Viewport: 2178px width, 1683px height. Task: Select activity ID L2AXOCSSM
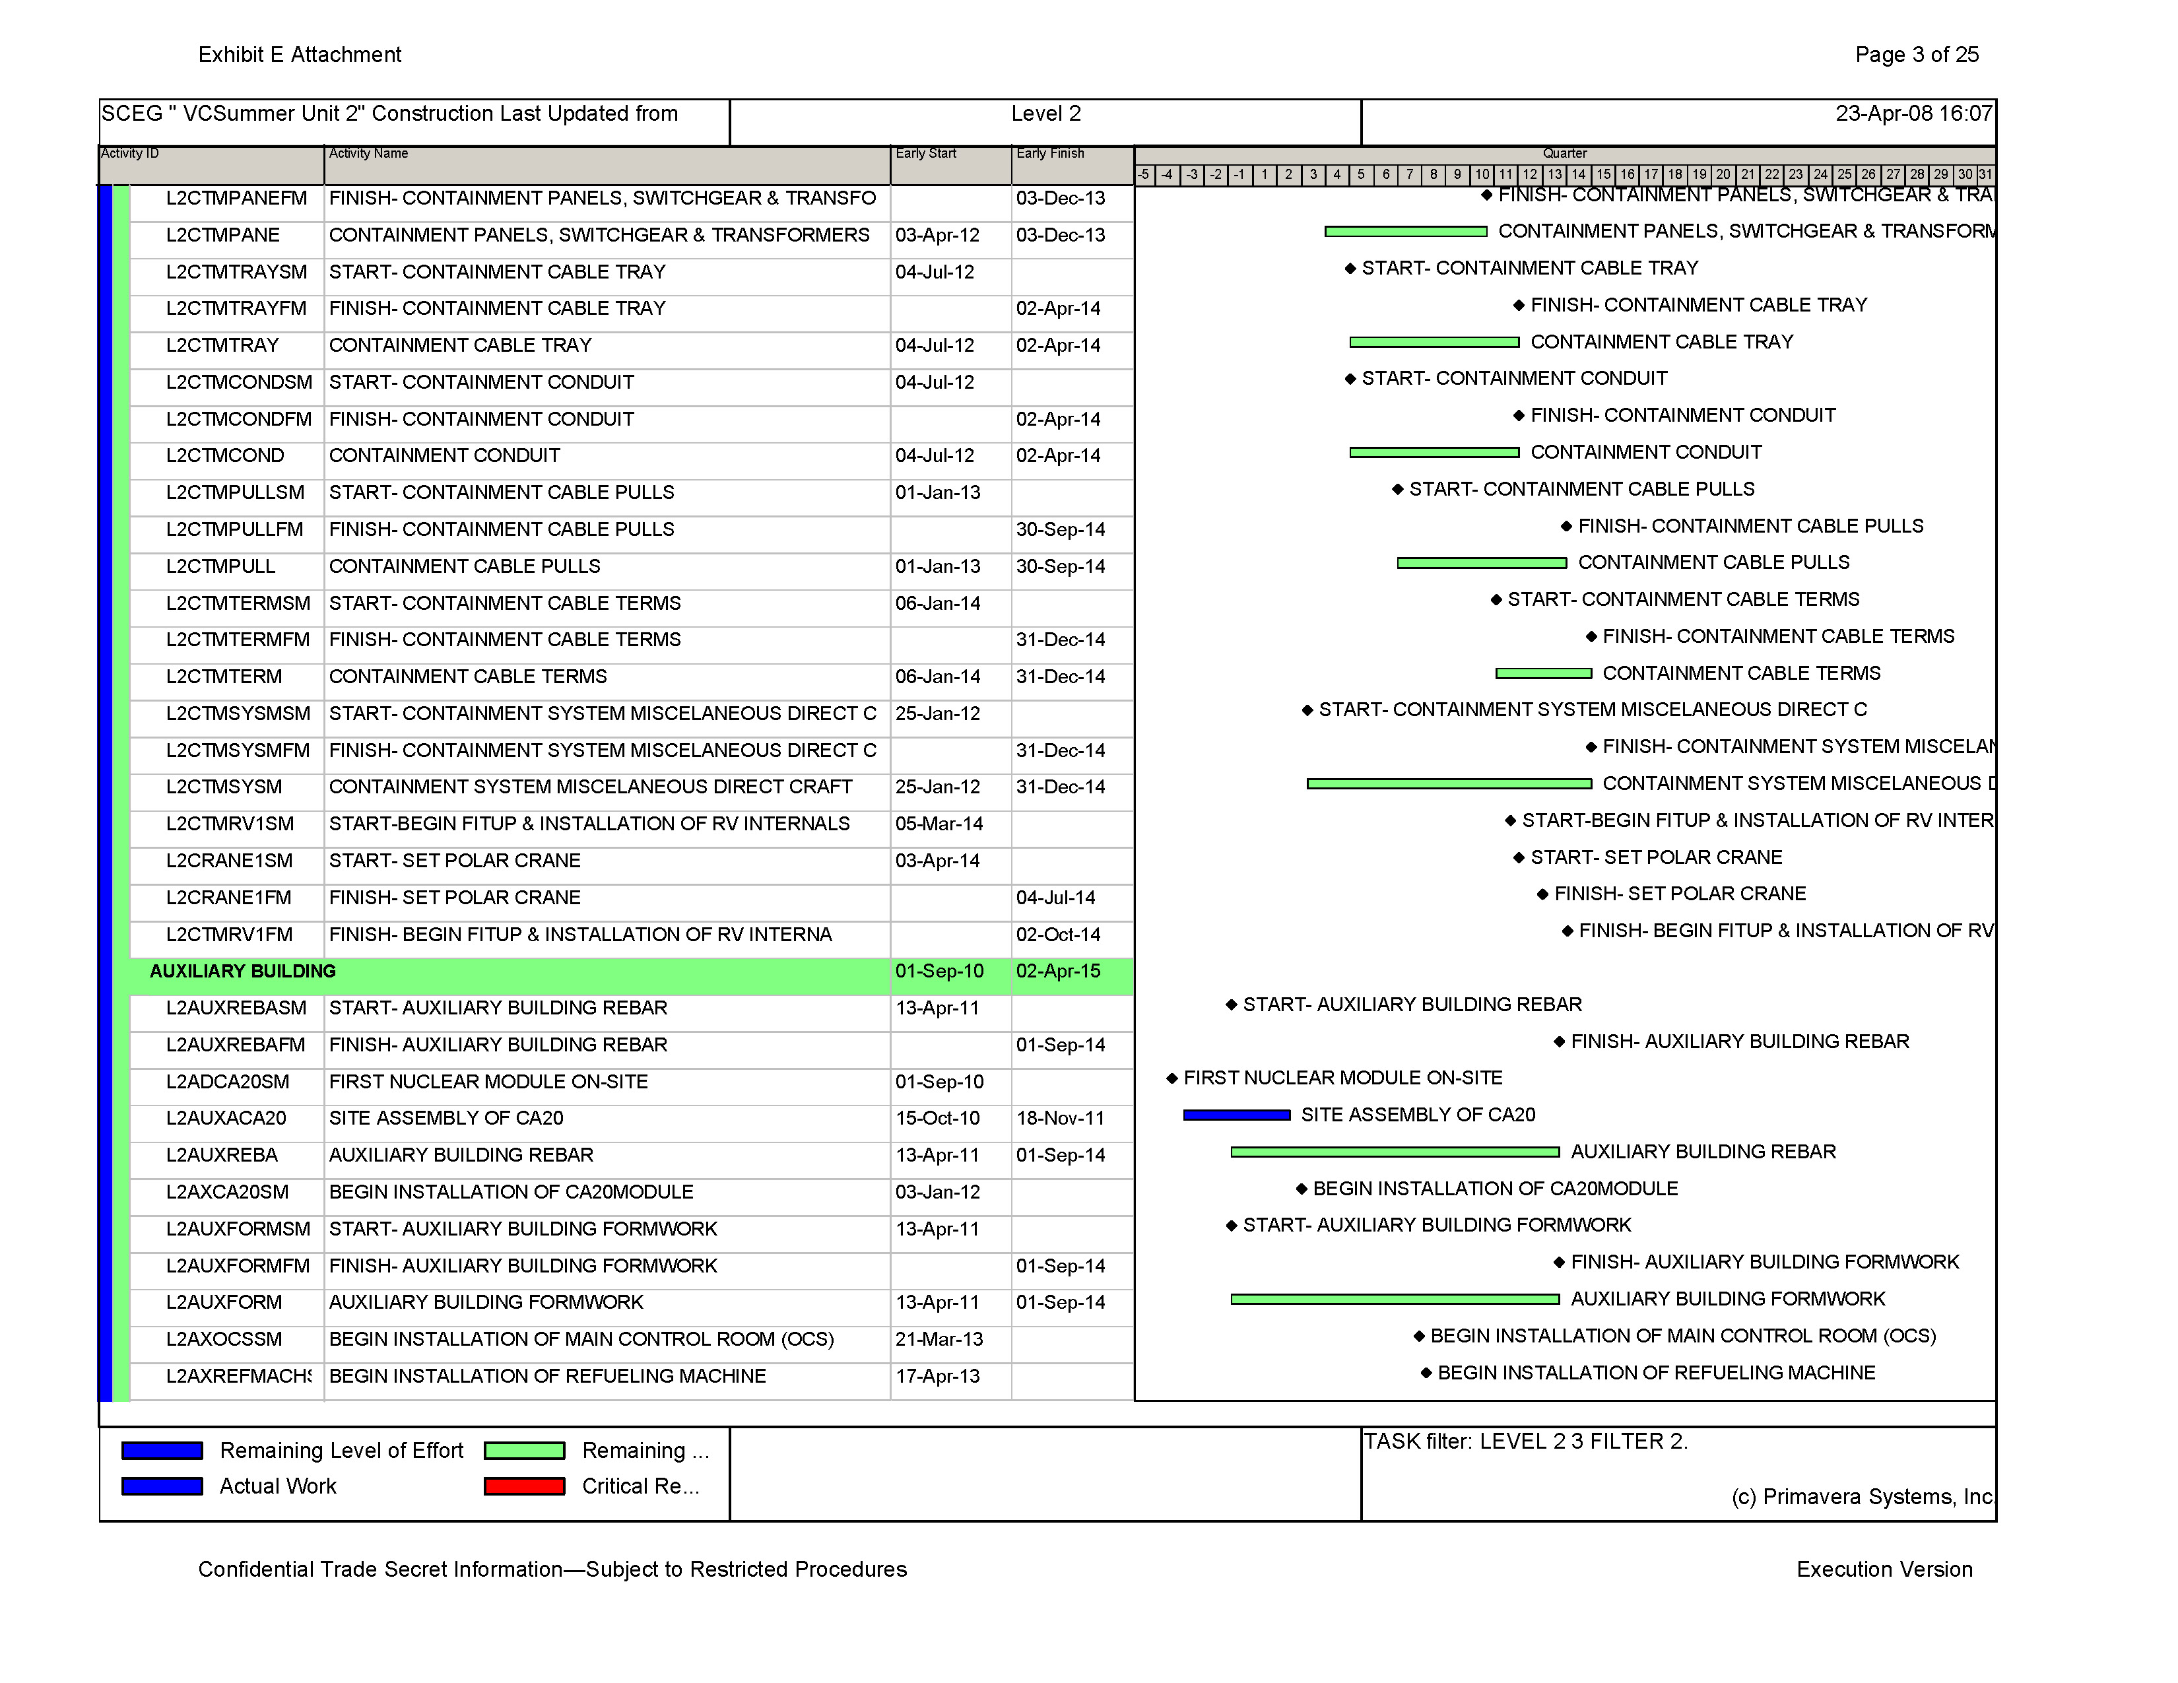pyautogui.click(x=223, y=1339)
